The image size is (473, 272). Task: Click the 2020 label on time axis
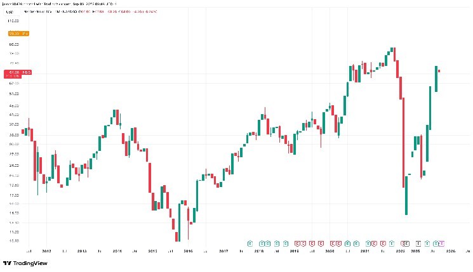[x=330, y=252]
